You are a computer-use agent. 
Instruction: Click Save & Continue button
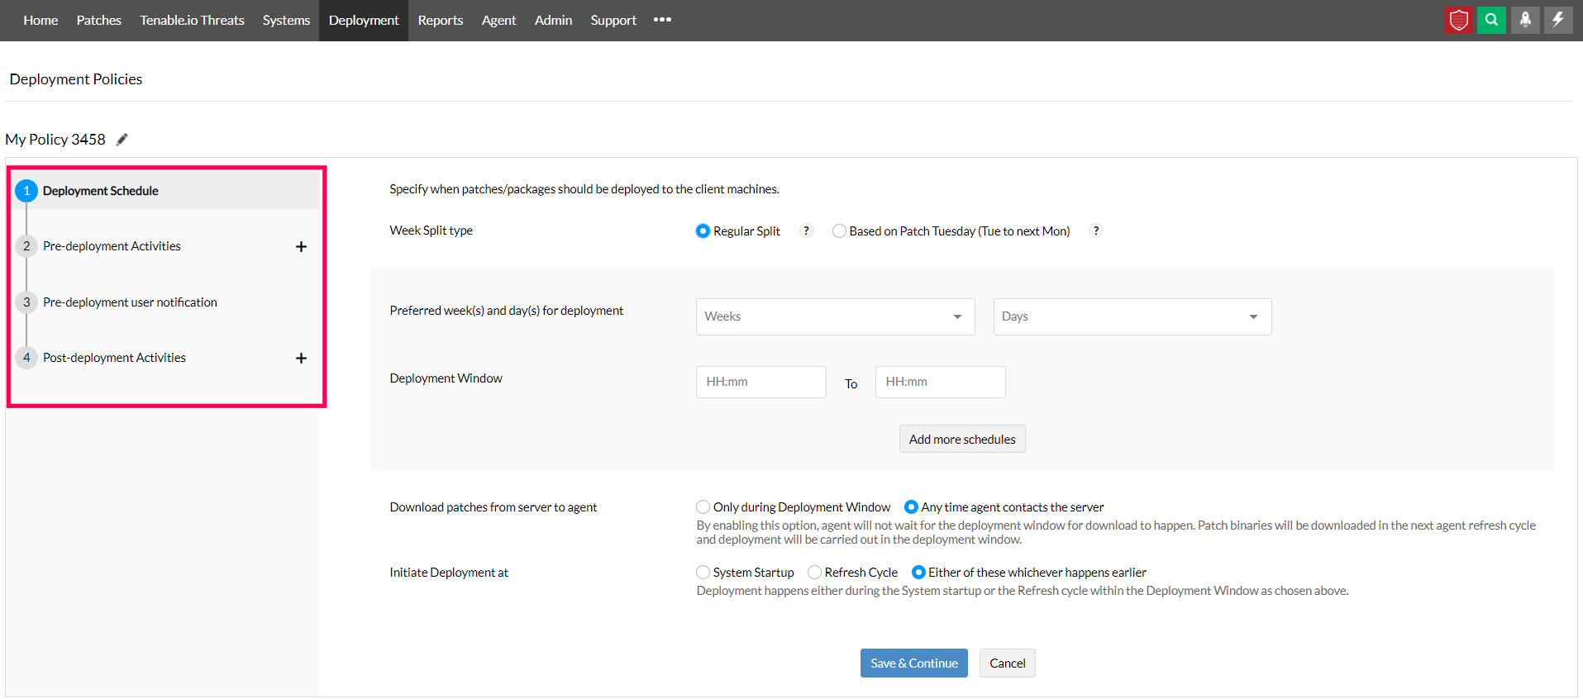tap(913, 663)
